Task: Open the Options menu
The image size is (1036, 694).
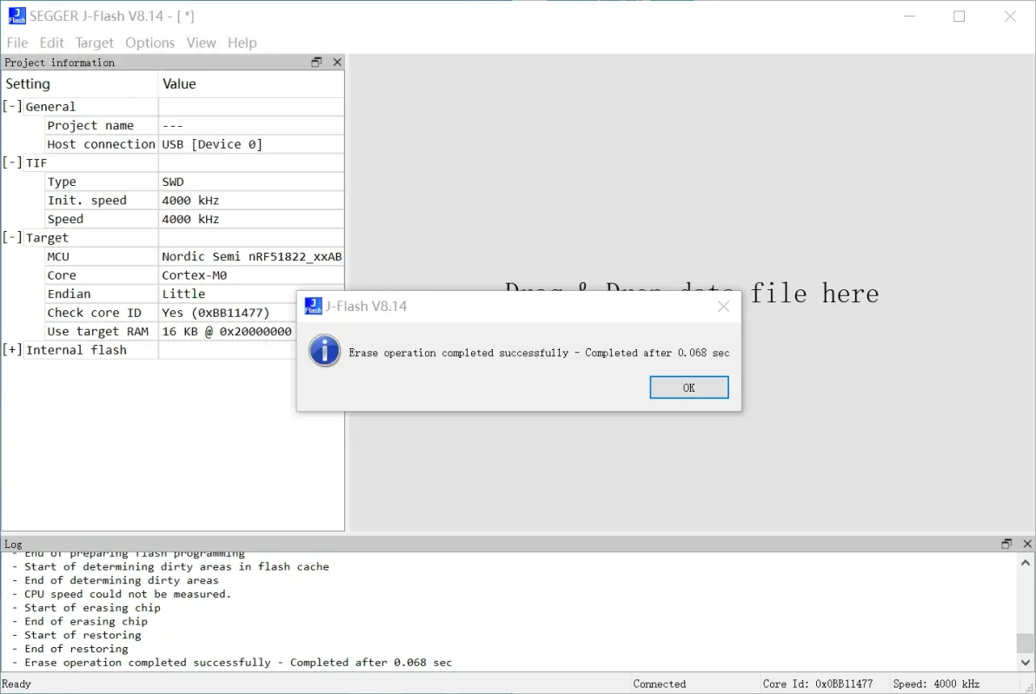Action: click(x=150, y=43)
